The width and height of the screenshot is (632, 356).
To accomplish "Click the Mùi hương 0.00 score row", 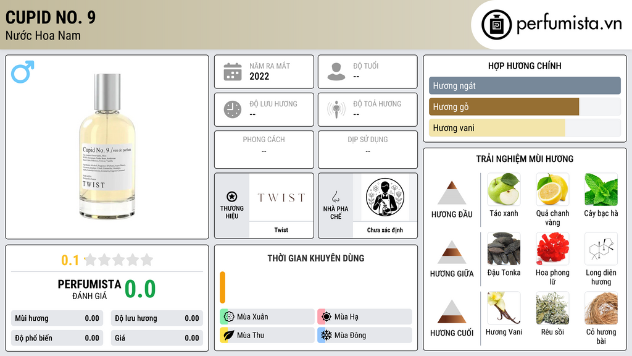I will pyautogui.click(x=57, y=318).
